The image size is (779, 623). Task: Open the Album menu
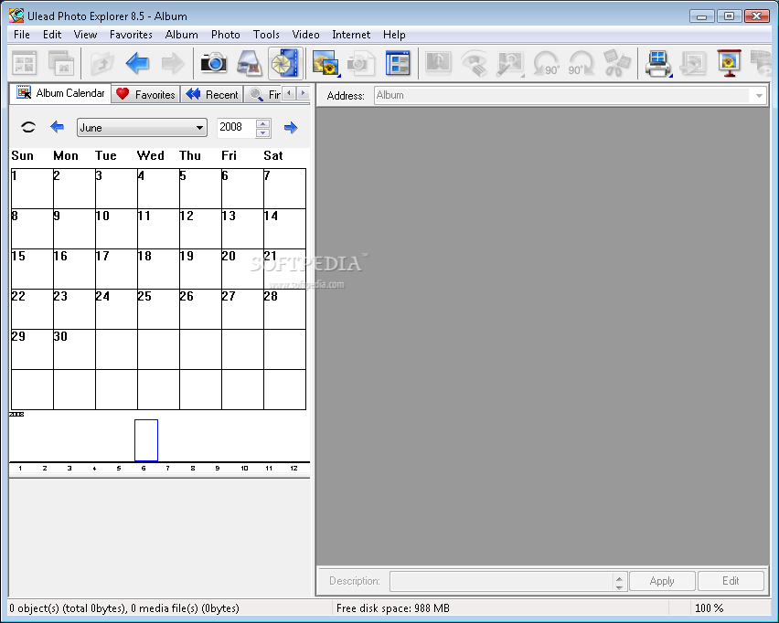tap(181, 35)
